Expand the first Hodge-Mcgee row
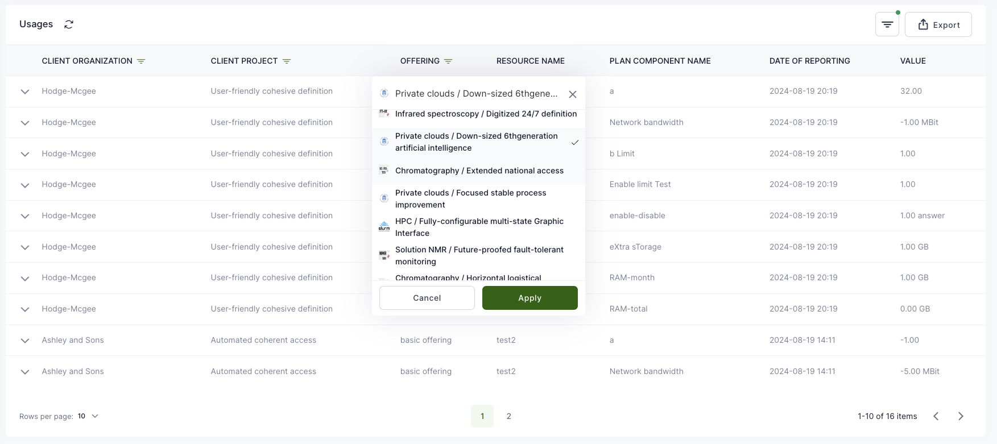 pyautogui.click(x=25, y=92)
